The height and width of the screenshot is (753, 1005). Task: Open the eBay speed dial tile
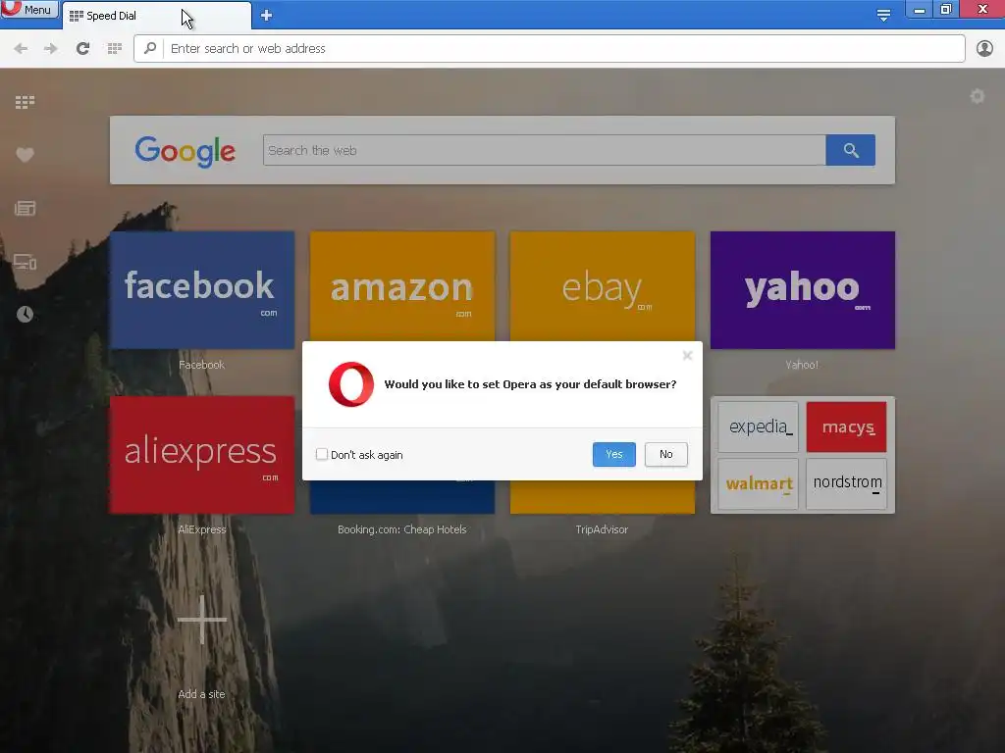coord(603,286)
